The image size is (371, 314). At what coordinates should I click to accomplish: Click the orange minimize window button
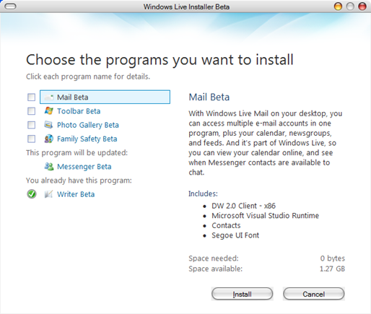tap(338, 6)
